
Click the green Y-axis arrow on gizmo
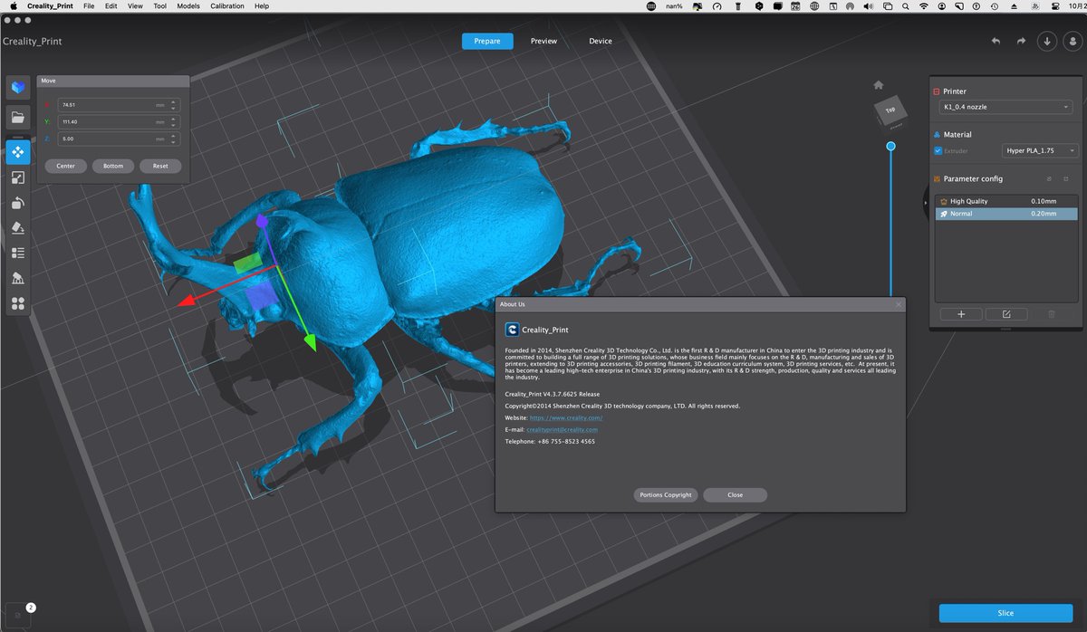[309, 342]
